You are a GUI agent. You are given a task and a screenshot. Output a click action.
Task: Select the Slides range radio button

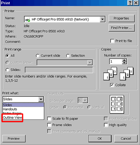pyautogui.click(x=7, y=70)
